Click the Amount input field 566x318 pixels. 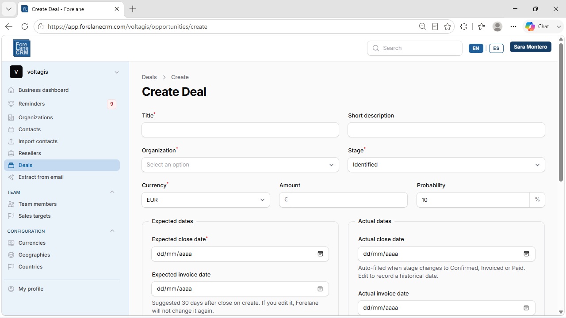350,200
